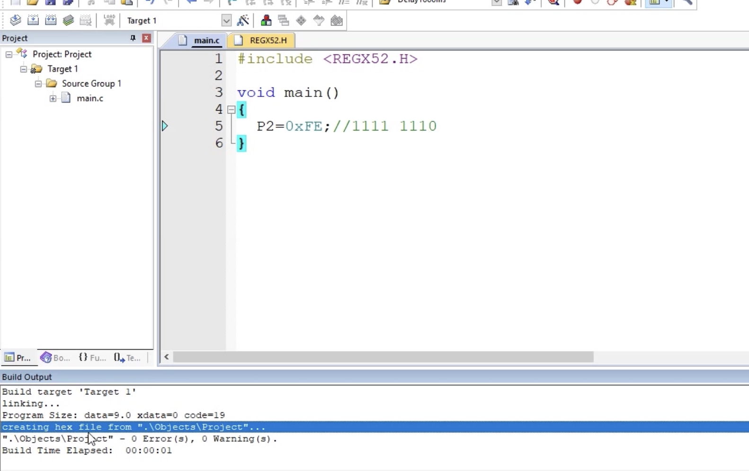Viewport: 749px width, 471px height.
Task: Click the Save file floppy icon
Action: pyautogui.click(x=50, y=2)
